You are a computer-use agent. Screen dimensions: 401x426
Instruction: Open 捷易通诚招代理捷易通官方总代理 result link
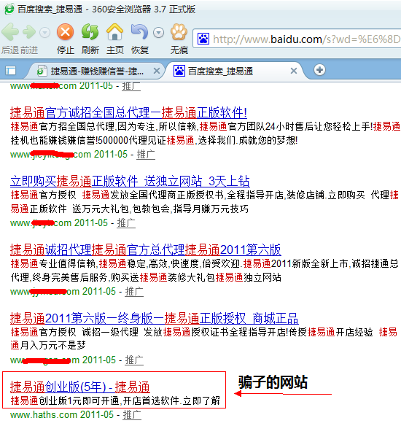point(146,249)
